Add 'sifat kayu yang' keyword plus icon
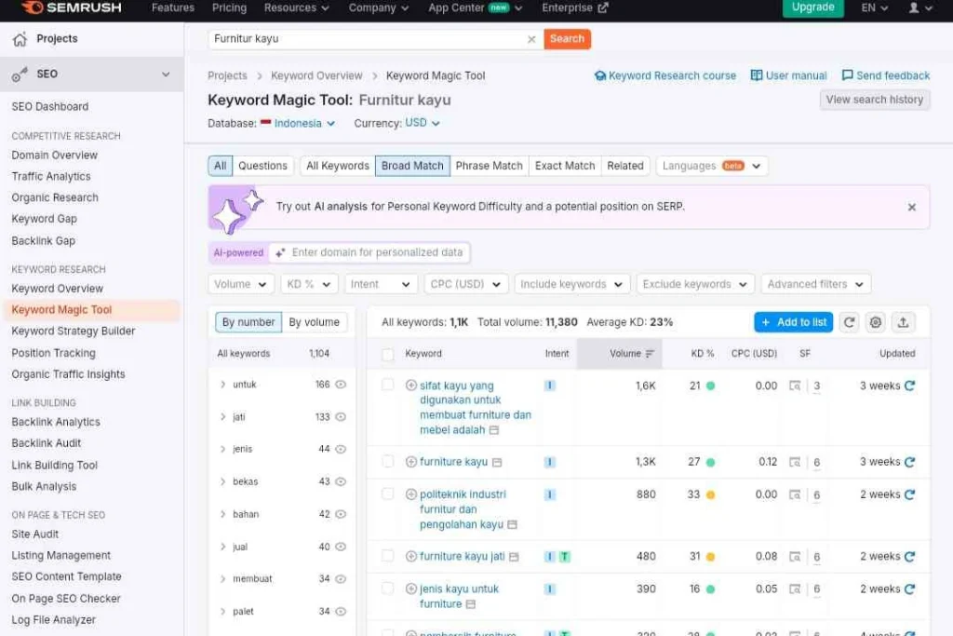Image resolution: width=953 pixels, height=636 pixels. coord(410,386)
